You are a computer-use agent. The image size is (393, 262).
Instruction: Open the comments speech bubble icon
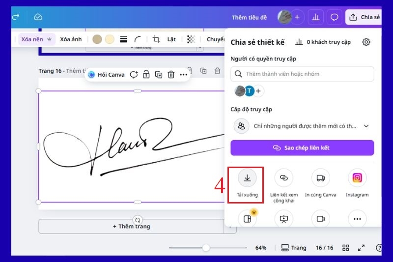pyautogui.click(x=335, y=17)
